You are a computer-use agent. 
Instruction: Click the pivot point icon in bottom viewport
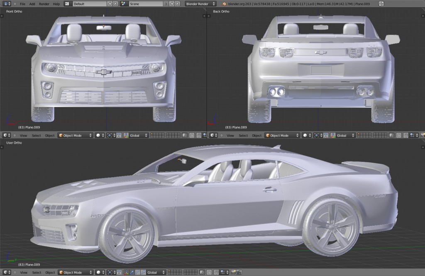pos(110,273)
